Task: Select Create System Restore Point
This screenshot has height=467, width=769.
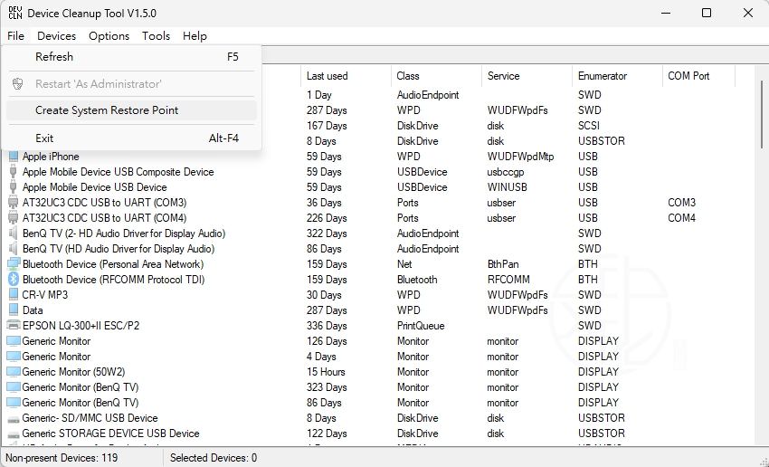Action: point(107,110)
